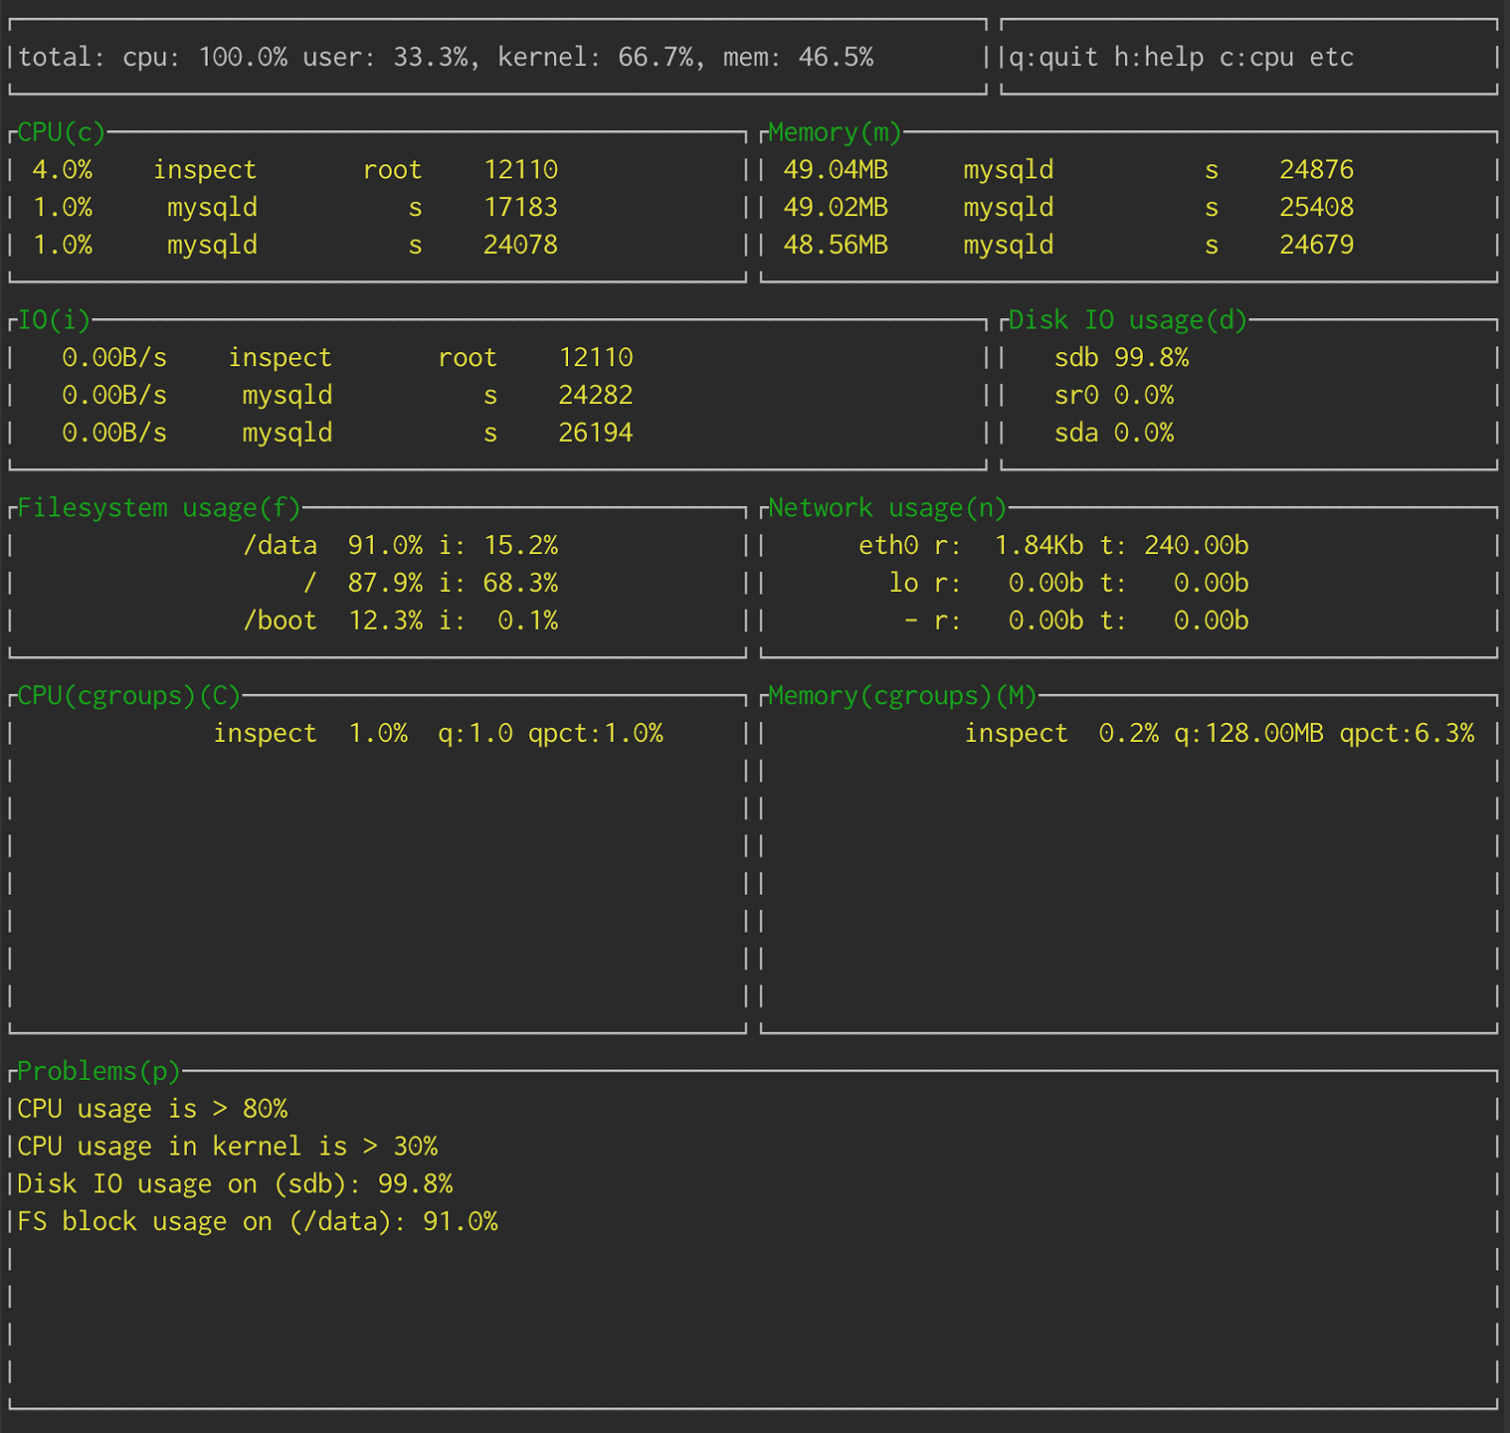The image size is (1510, 1433).
Task: Select the 'CPU usage is > 80%' problem
Action: [152, 1109]
